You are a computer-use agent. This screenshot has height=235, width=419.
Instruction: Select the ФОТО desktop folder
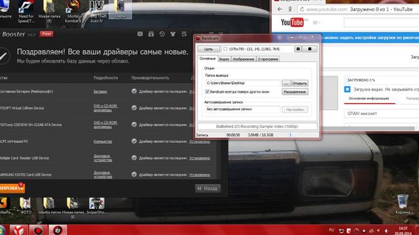[26, 206]
